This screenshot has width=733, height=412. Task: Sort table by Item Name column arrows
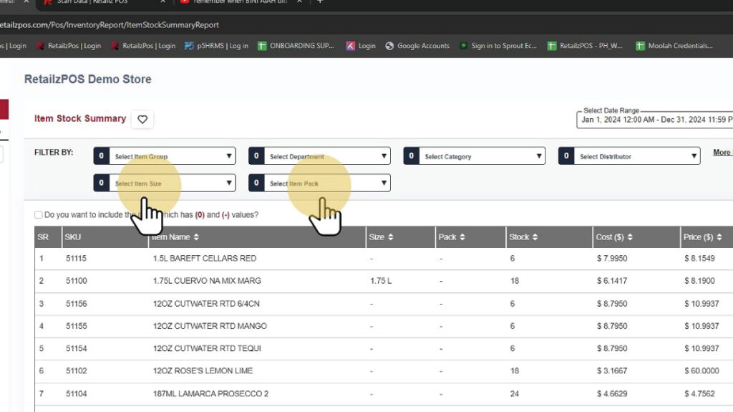(x=196, y=237)
